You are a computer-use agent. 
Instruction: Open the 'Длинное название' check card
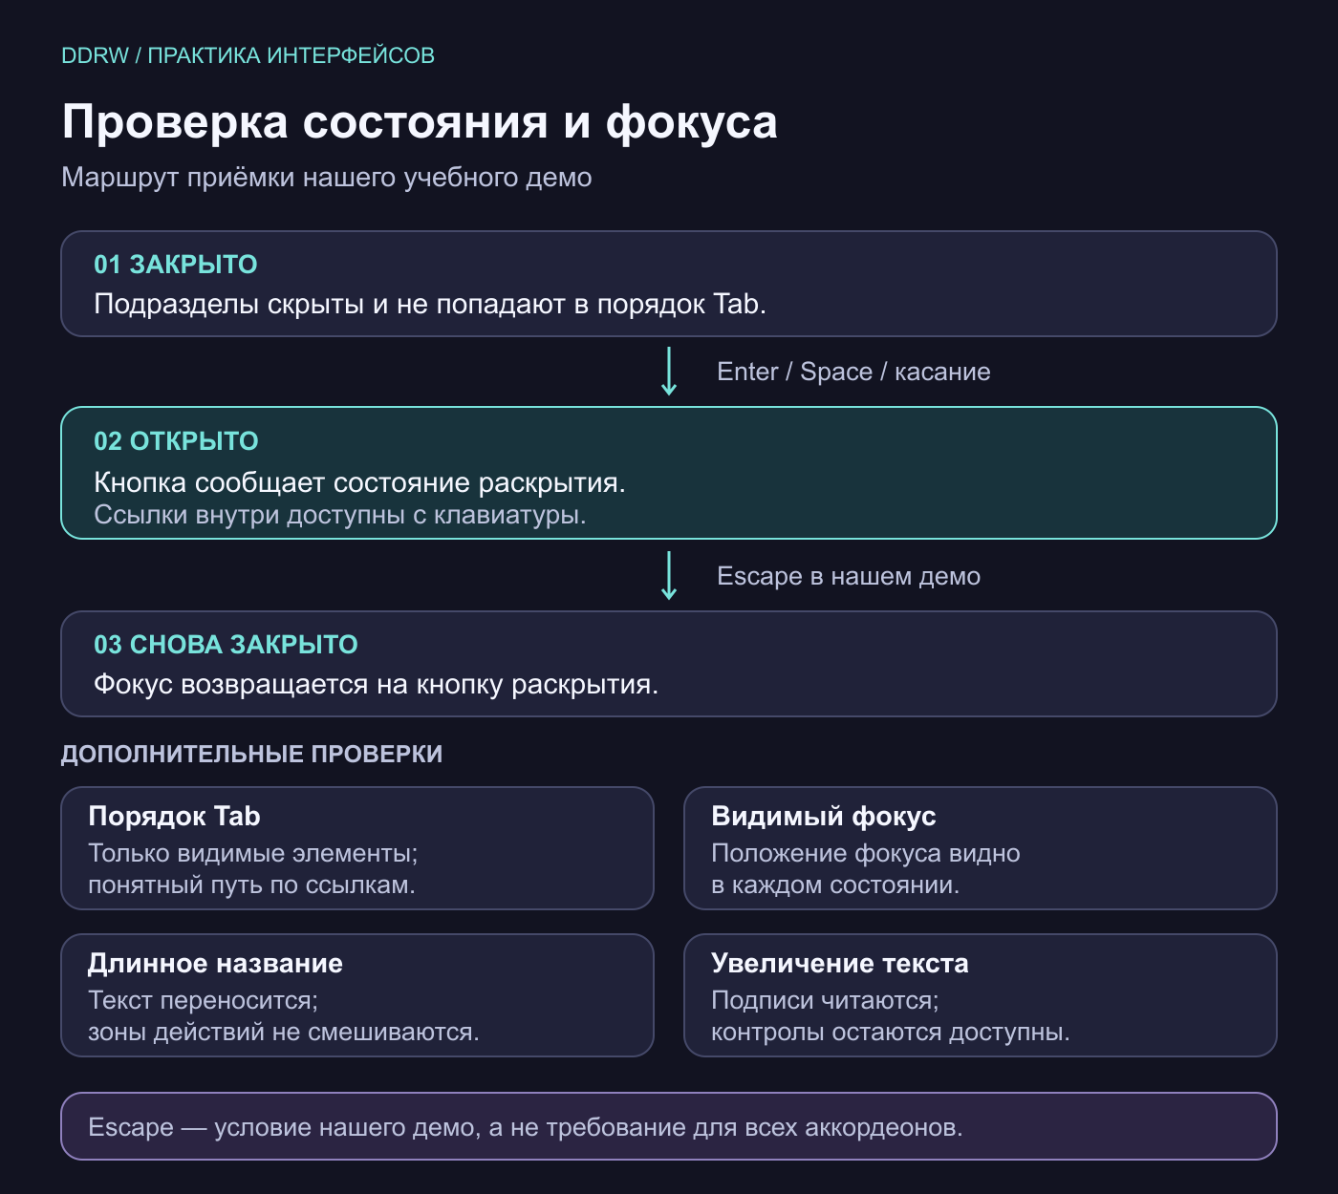coord(357,995)
